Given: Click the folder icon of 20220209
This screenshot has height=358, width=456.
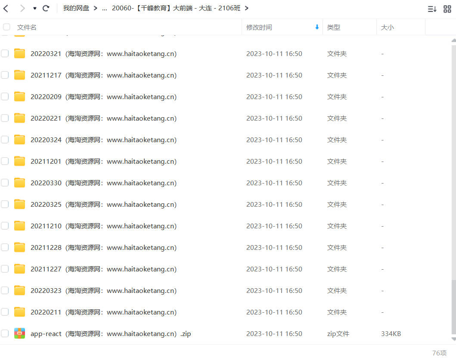Looking at the screenshot, I should tap(19, 97).
